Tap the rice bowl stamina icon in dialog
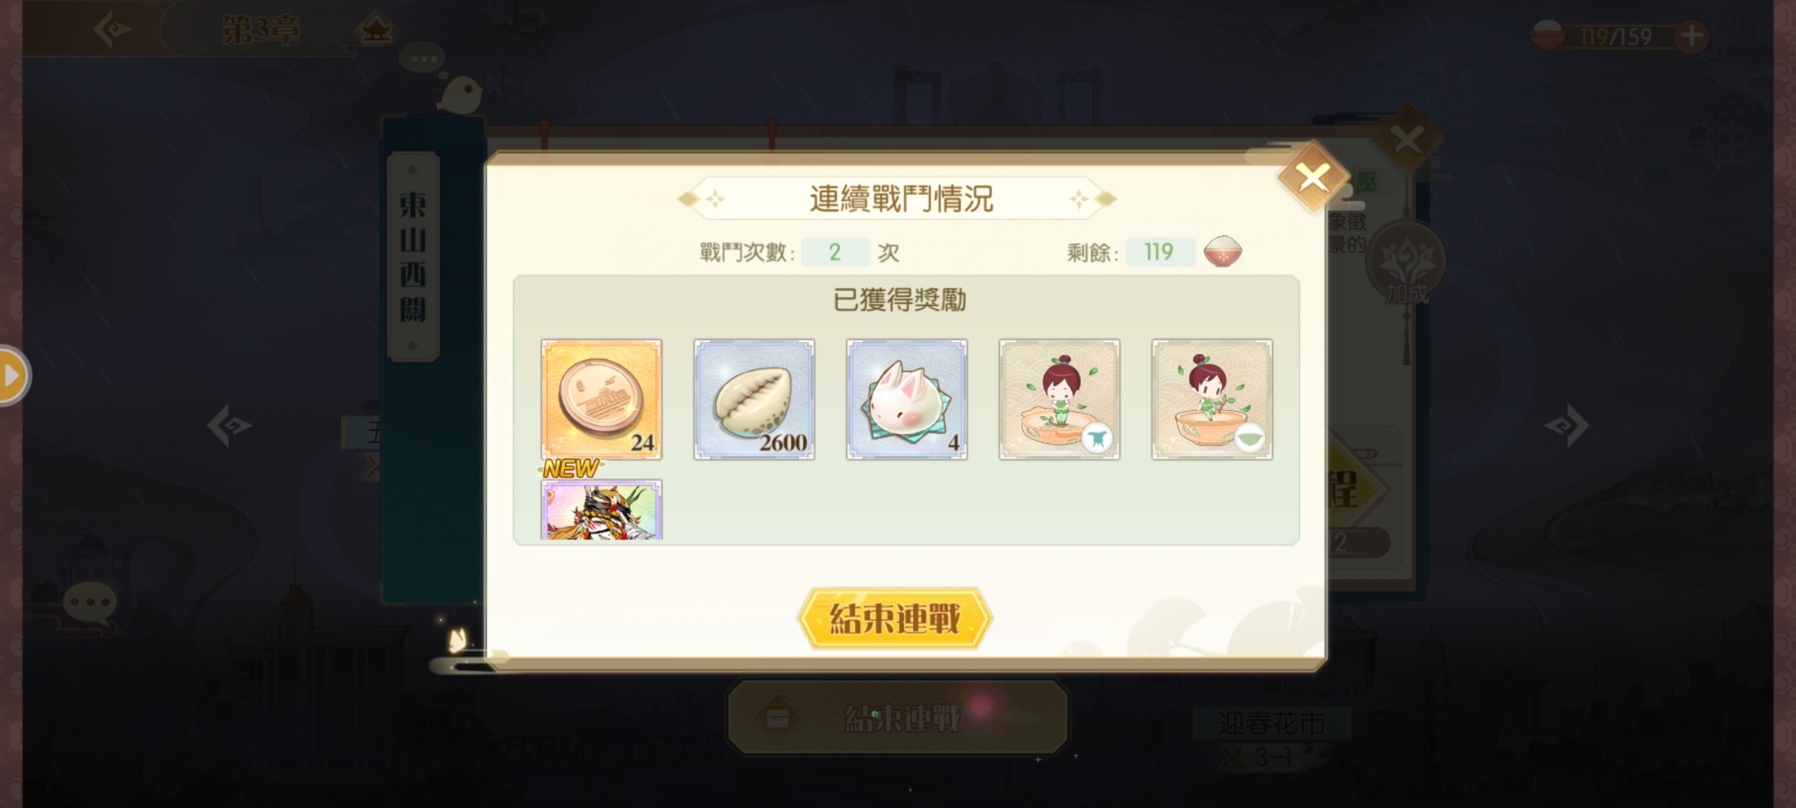 (x=1223, y=252)
